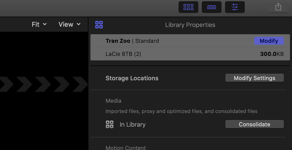Toggle the Inspector sliders icon
The image size is (292, 150).
[235, 7]
